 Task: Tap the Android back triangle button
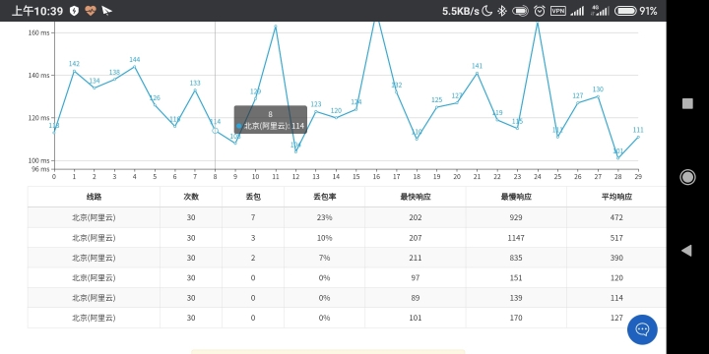point(687,250)
